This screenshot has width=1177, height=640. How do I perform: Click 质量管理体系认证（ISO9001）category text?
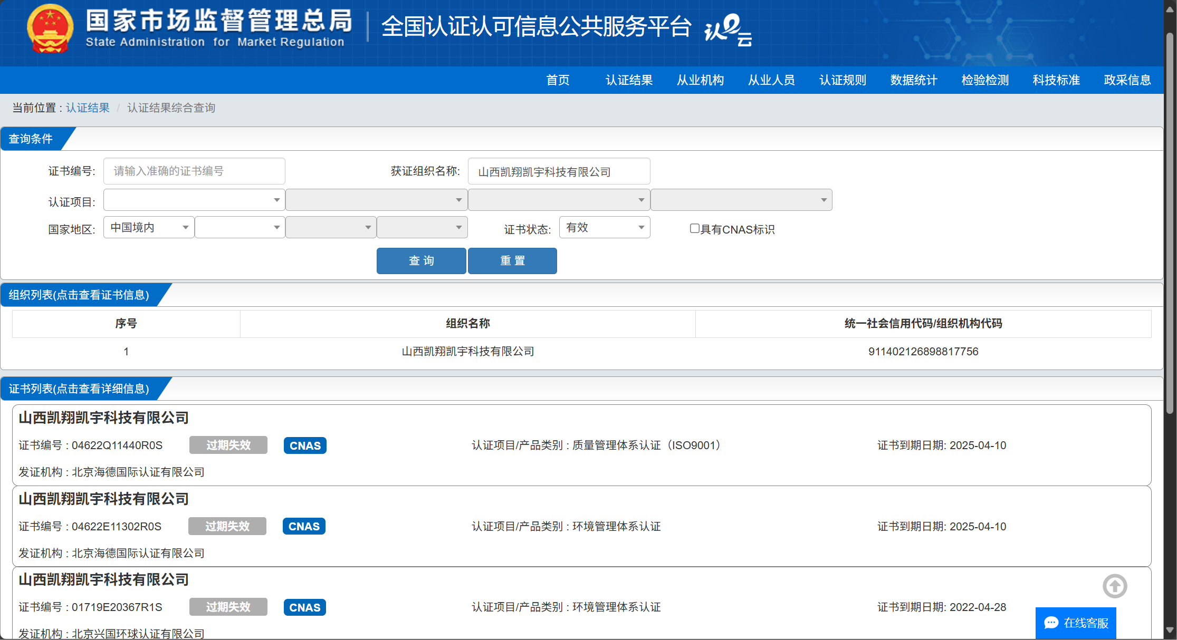click(649, 445)
